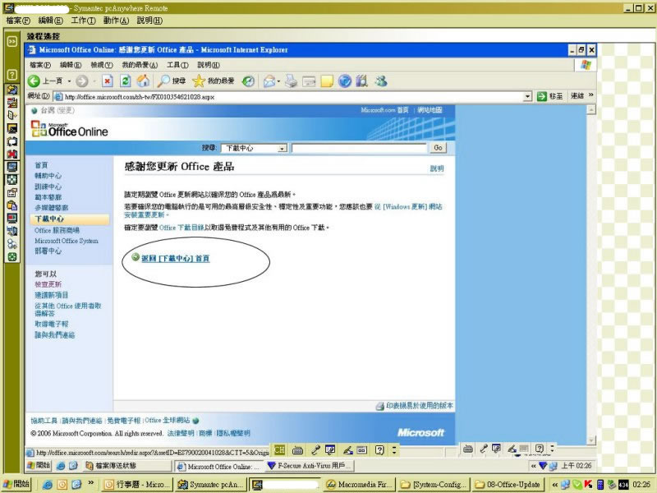Click the Research books icon in IE toolbar
This screenshot has height=493, width=657.
(361, 81)
